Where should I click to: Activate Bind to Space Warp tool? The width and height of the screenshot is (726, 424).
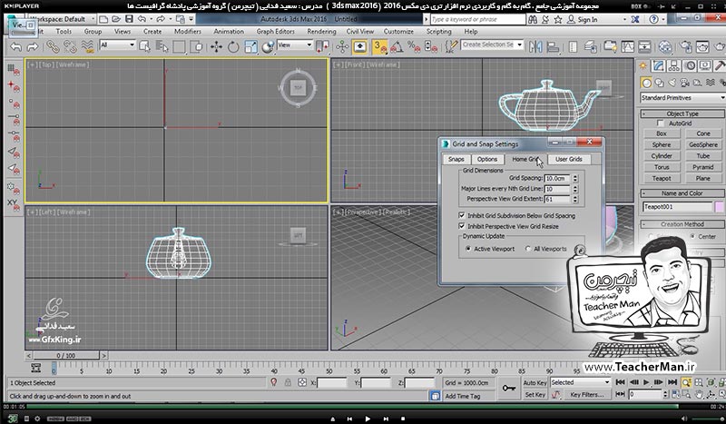point(87,47)
